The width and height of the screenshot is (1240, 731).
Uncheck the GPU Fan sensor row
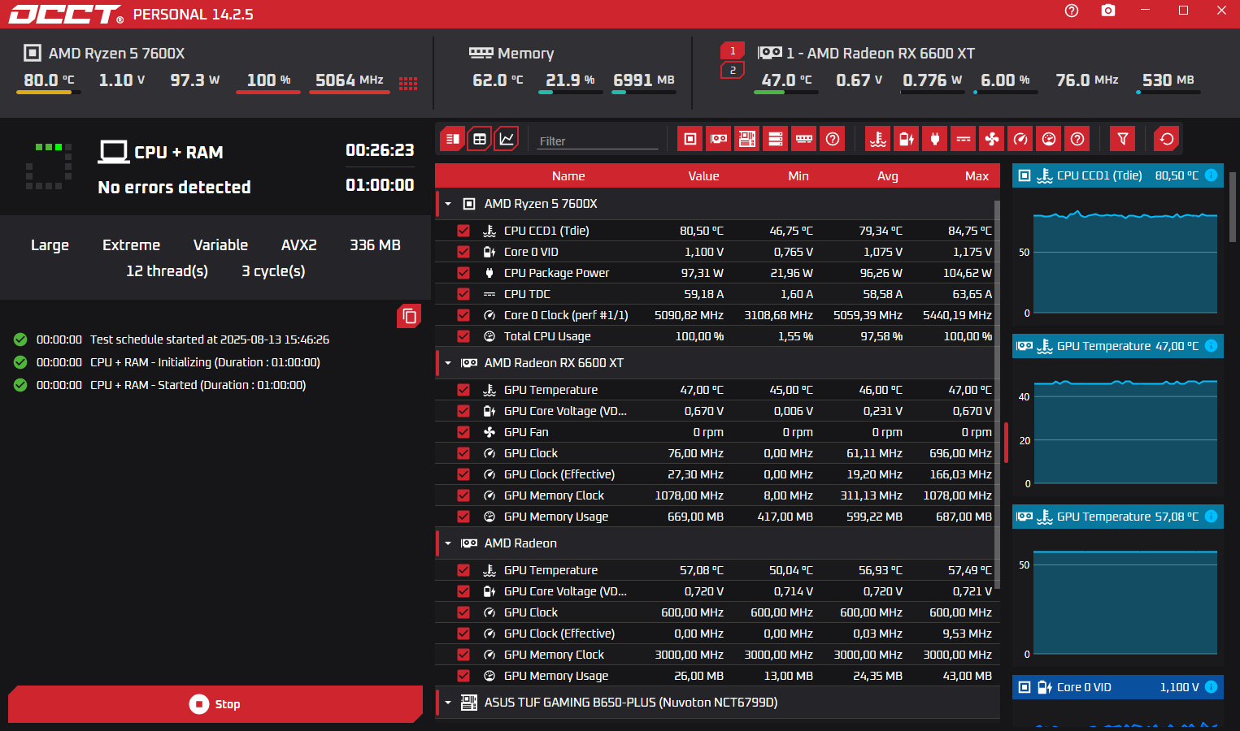[463, 432]
